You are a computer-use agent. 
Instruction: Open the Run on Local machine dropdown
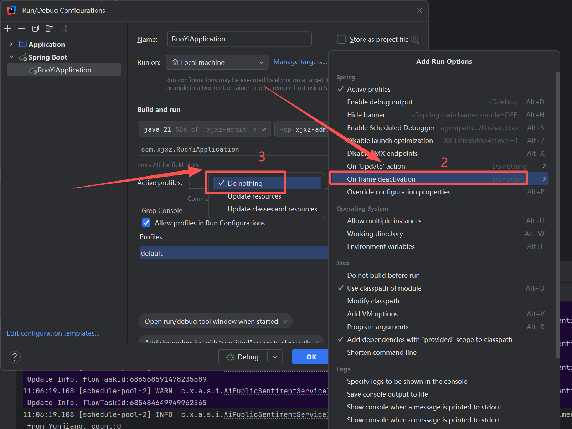tap(217, 62)
